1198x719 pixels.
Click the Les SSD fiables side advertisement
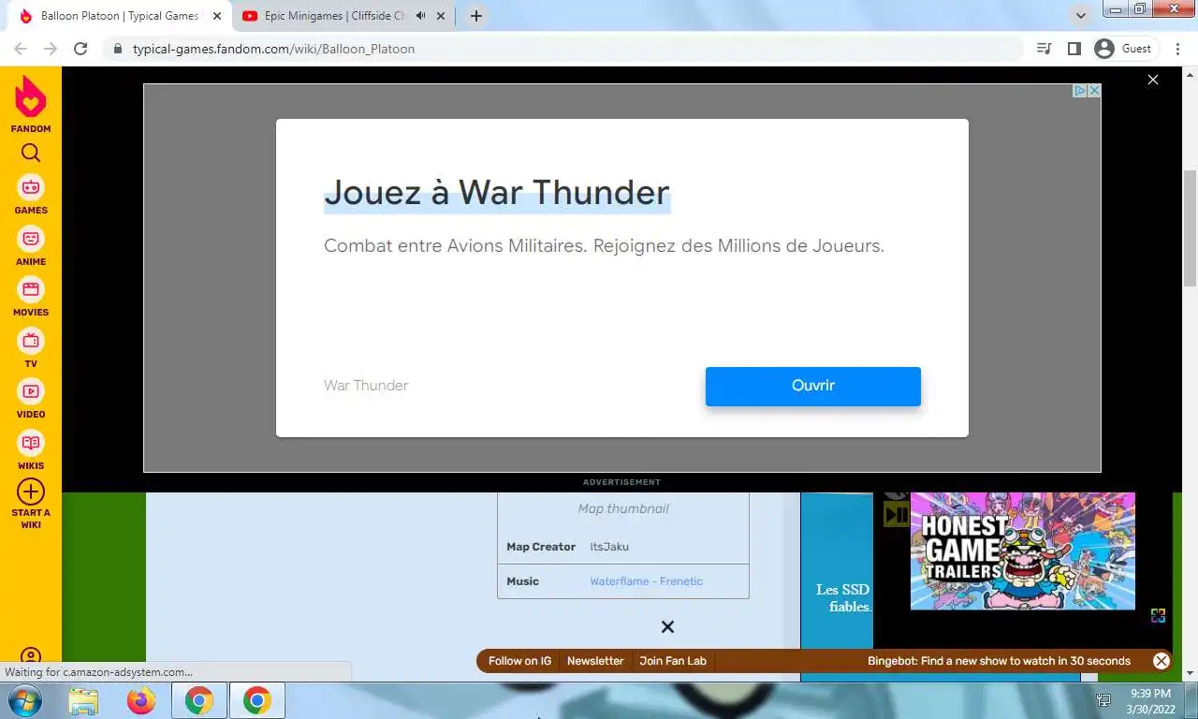837,587
